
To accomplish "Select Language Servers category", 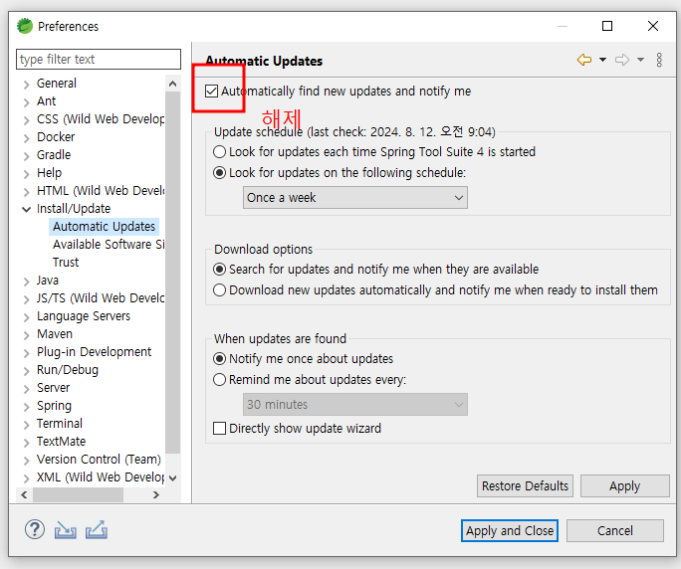I will coord(84,316).
